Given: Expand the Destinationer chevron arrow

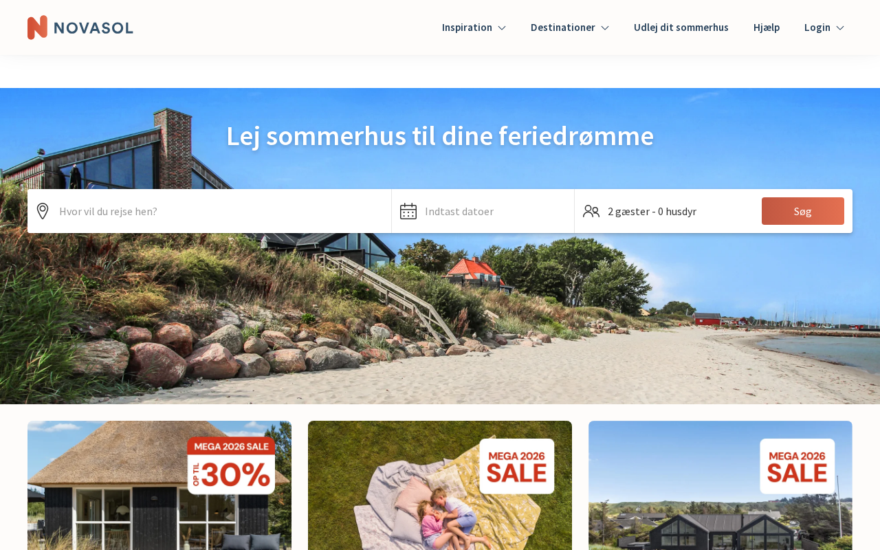Looking at the screenshot, I should tap(605, 27).
